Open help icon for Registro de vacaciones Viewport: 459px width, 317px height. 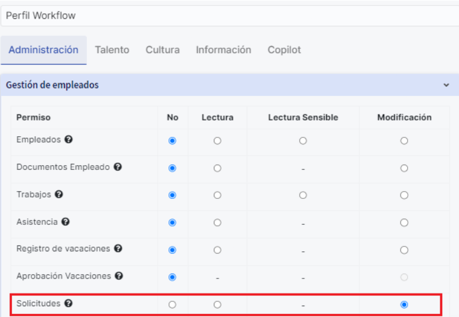(x=118, y=249)
